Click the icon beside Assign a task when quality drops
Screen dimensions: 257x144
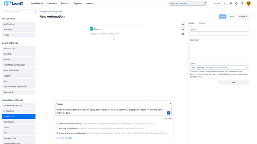[x=57, y=133]
